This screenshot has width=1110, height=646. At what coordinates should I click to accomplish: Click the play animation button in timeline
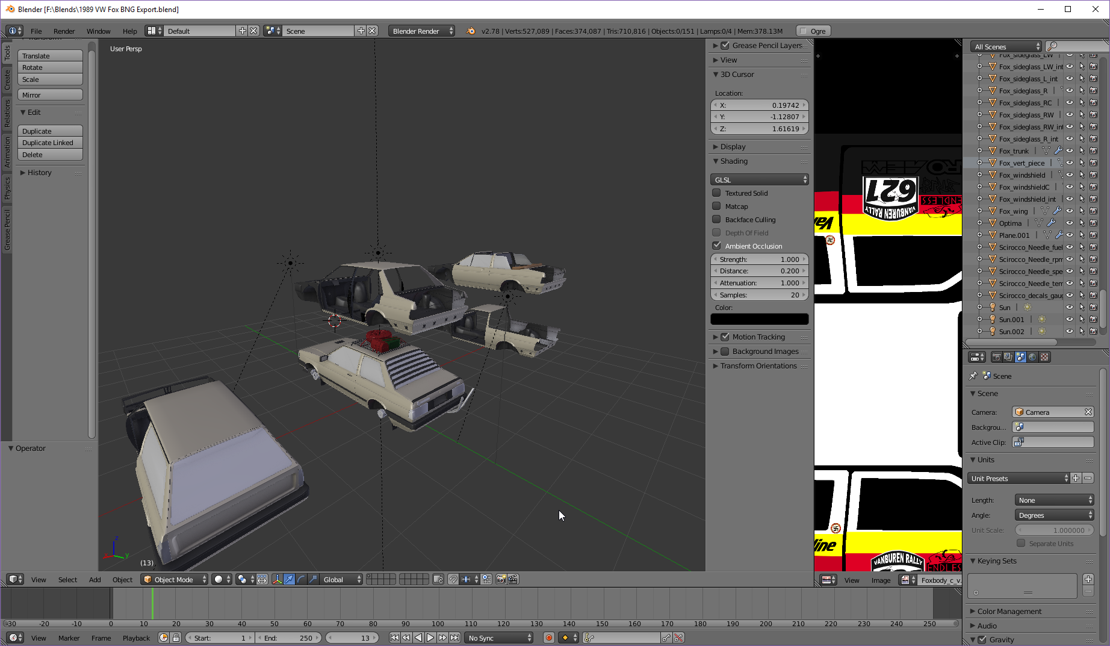pos(430,638)
